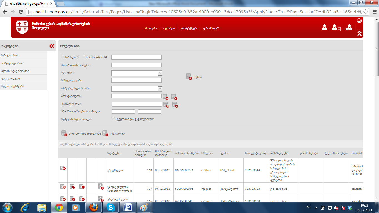The image size is (379, 213).
Task: Select ამბულატორია in navigation sidebar
Action: pyautogui.click(x=12, y=63)
